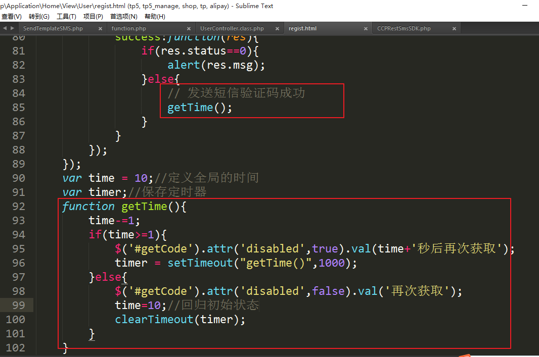Open the 转到(G) menu
The width and height of the screenshot is (539, 357).
[39, 17]
